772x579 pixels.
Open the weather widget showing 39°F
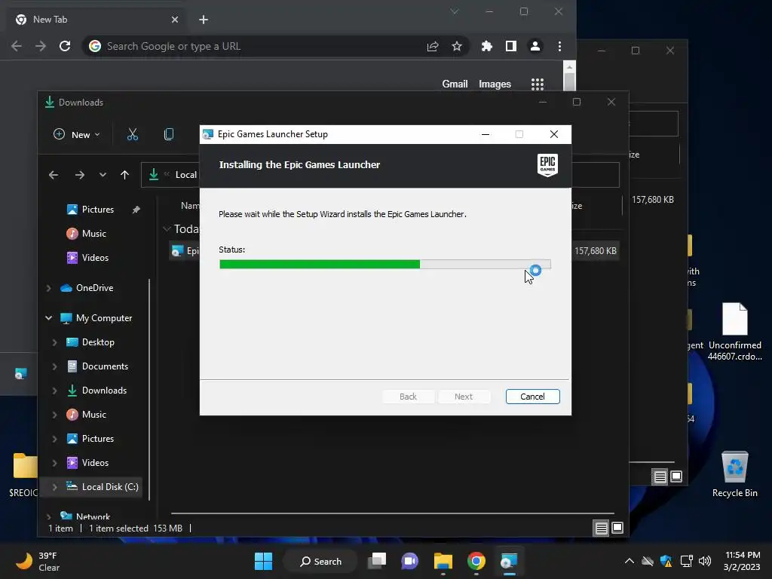click(37, 561)
